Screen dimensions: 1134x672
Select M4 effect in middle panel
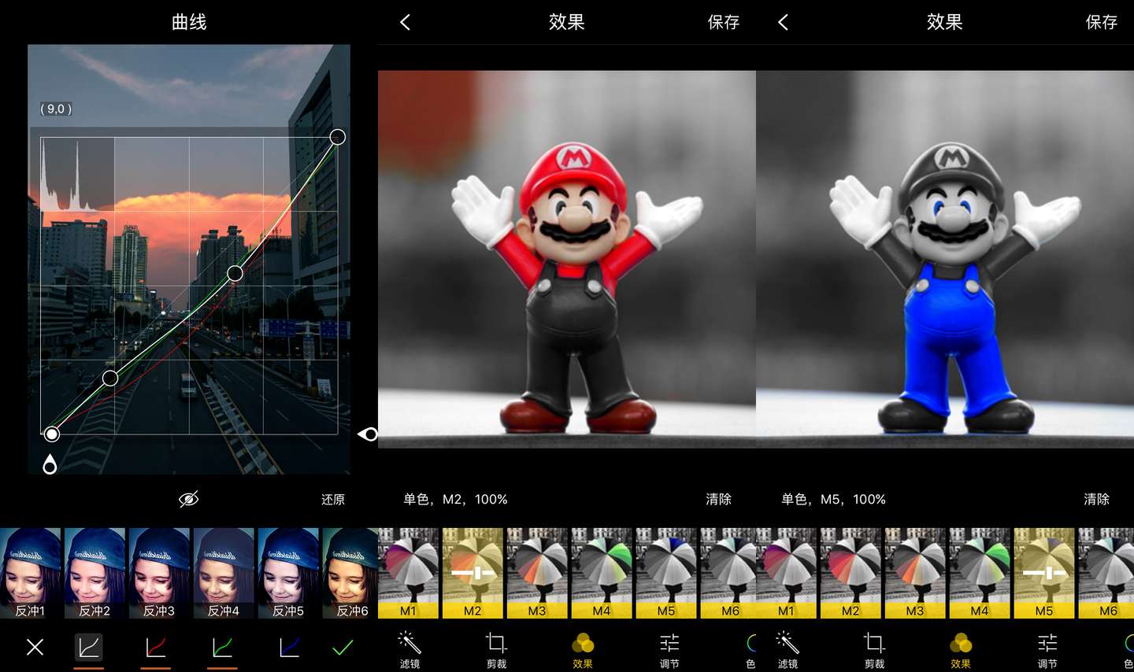(x=602, y=573)
